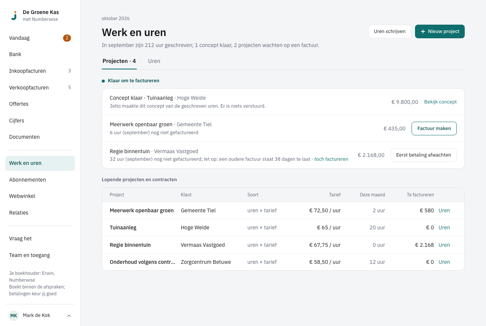Click the € 9.800,00 concept amount
This screenshot has width=486, height=326.
[x=405, y=102]
